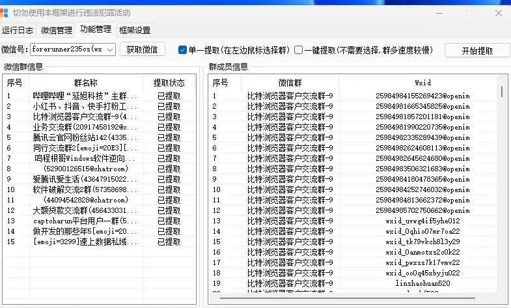
Task: Close the window with the X button
Action: (498, 13)
